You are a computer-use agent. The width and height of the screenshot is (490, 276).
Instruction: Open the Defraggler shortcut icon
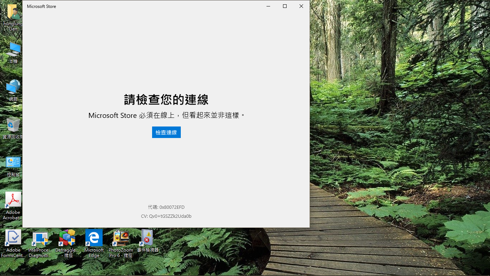point(67,244)
